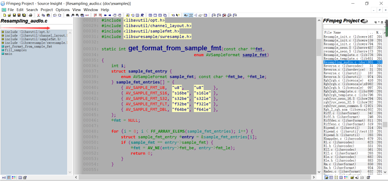The height and width of the screenshot is (181, 388).
Task: Click the project list scroll down arrow
Action: [x=385, y=172]
